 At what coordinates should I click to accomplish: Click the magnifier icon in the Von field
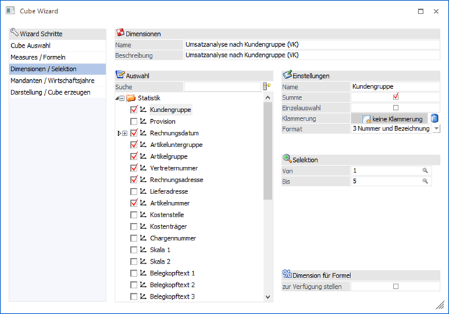(425, 170)
